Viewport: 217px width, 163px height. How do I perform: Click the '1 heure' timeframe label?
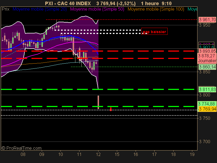coord(150,3)
